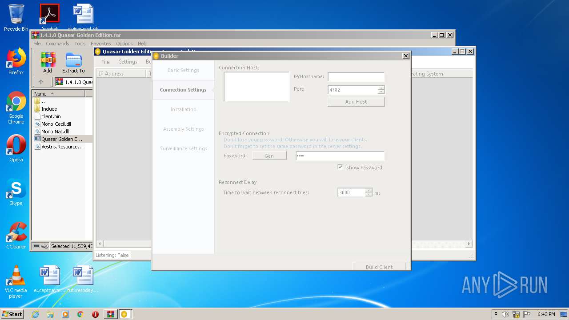
Task: Open Chrome from taskbar
Action: pyautogui.click(x=80, y=314)
